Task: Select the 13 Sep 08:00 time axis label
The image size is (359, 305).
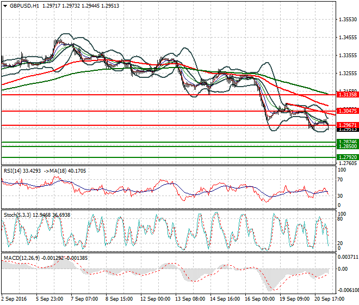Action: coord(190,299)
